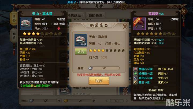Image resolution: width=193 pixels, height=109 pixels.
Task: Click the gold ingot currency icon
Action: (x=66, y=101)
